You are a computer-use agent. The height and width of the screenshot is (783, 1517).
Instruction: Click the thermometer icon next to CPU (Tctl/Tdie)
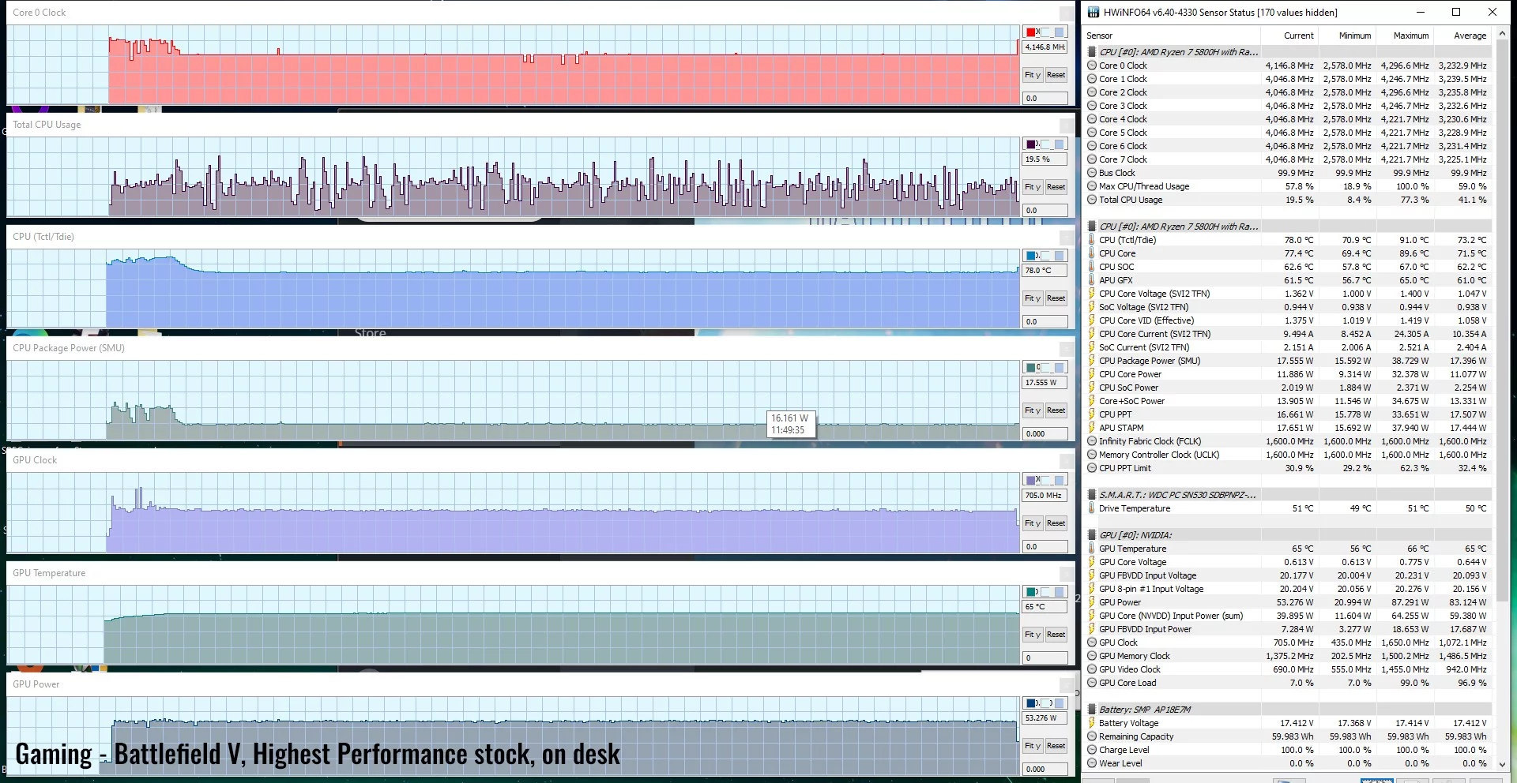1094,239
